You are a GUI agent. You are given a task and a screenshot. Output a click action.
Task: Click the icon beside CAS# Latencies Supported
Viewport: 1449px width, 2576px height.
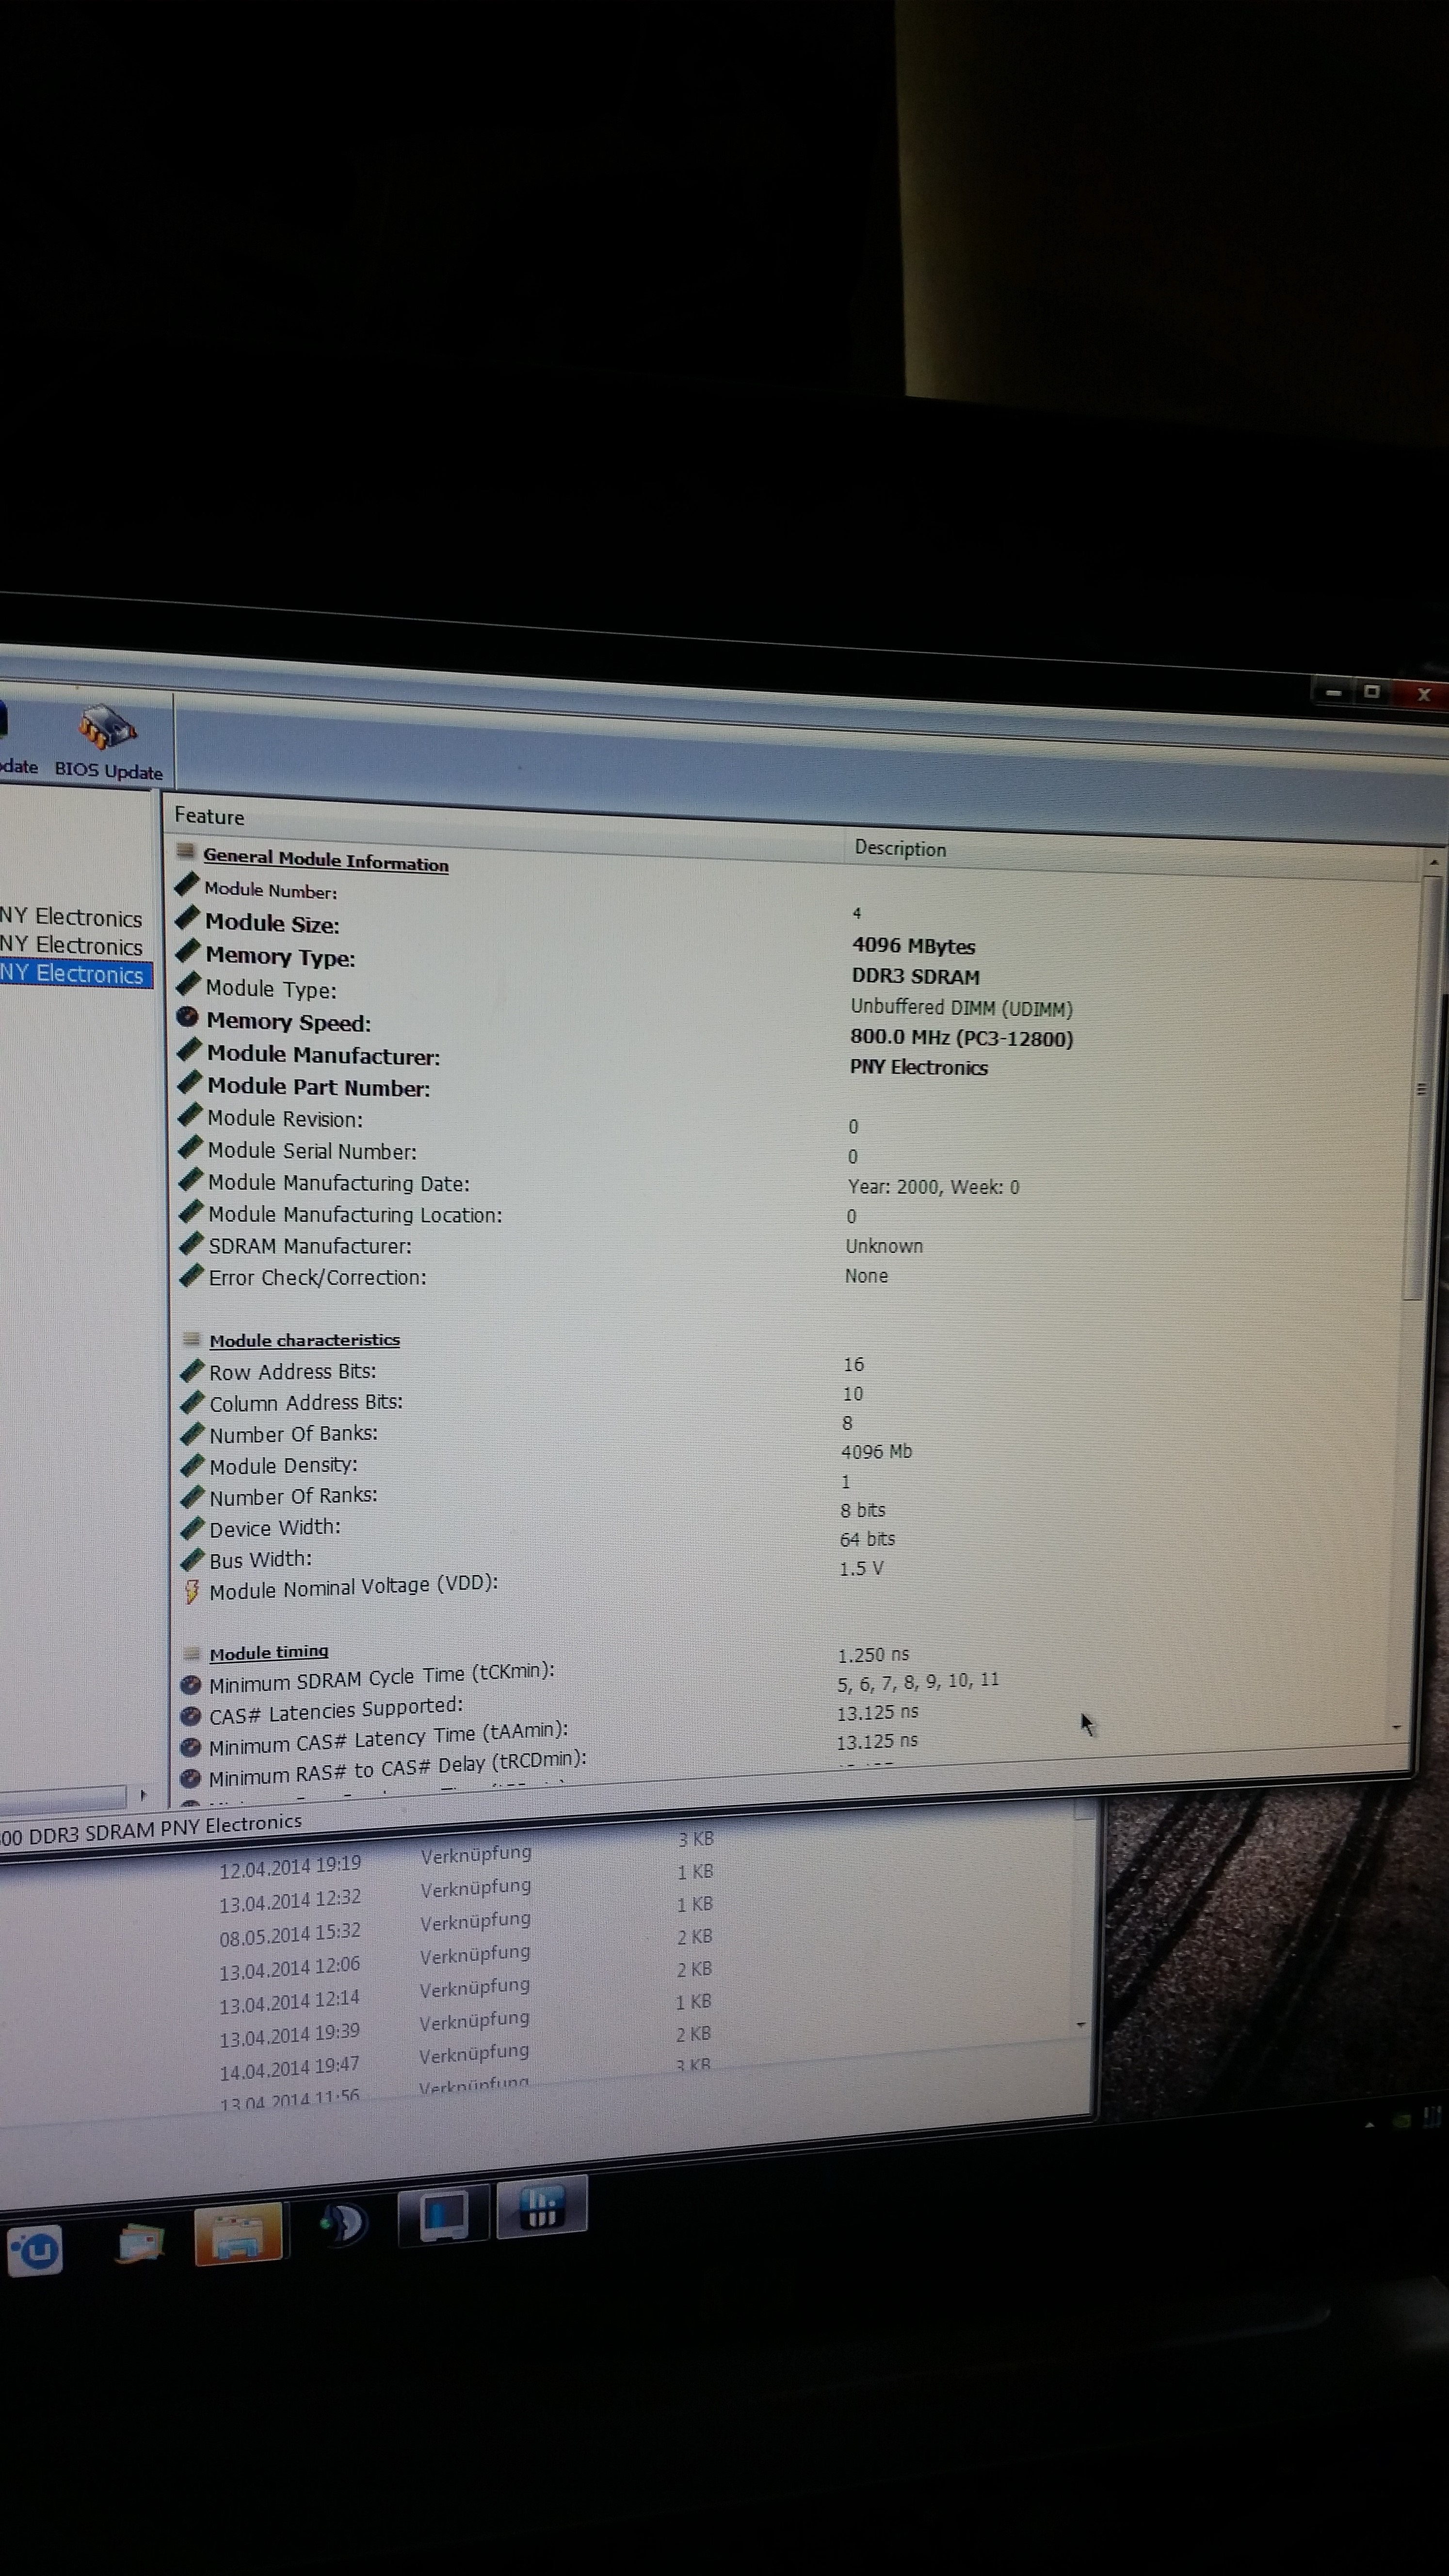point(190,1716)
